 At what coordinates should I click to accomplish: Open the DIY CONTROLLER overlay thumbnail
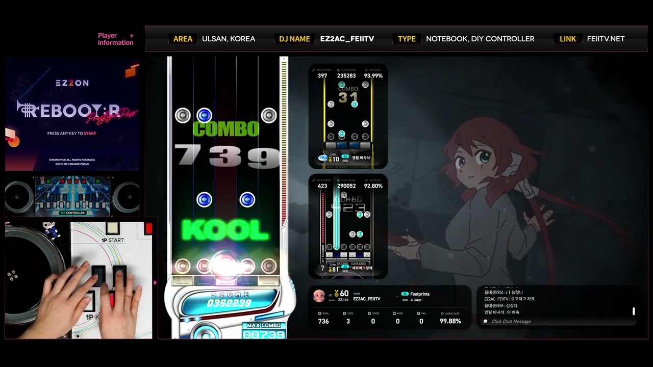point(72,196)
